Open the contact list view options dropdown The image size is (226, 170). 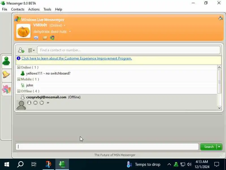(x=31, y=50)
